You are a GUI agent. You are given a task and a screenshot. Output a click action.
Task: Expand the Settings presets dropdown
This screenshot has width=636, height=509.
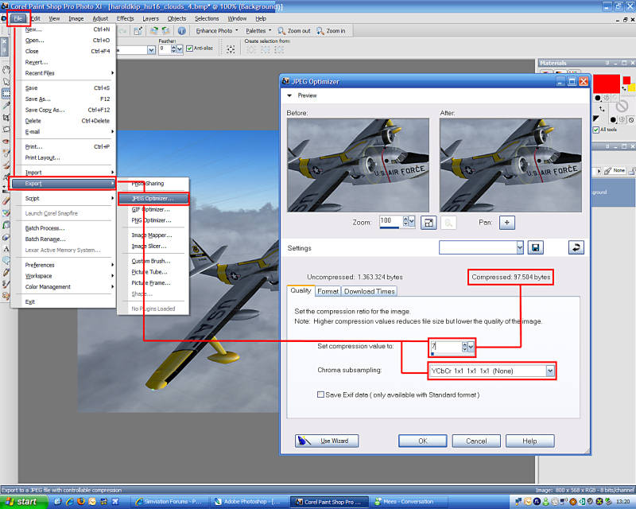[520, 248]
